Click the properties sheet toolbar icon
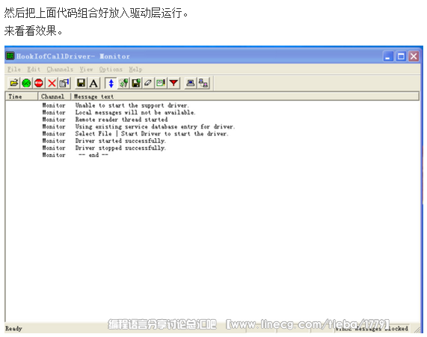Viewport: 427px width, 337px height. [x=64, y=83]
